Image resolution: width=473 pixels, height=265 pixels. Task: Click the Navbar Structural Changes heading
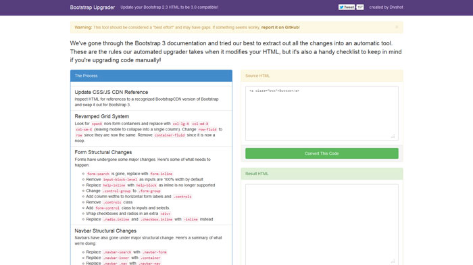105,231
